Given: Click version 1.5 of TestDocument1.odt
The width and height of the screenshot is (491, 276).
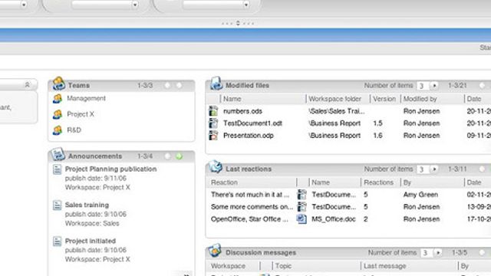Looking at the screenshot, I should [377, 123].
